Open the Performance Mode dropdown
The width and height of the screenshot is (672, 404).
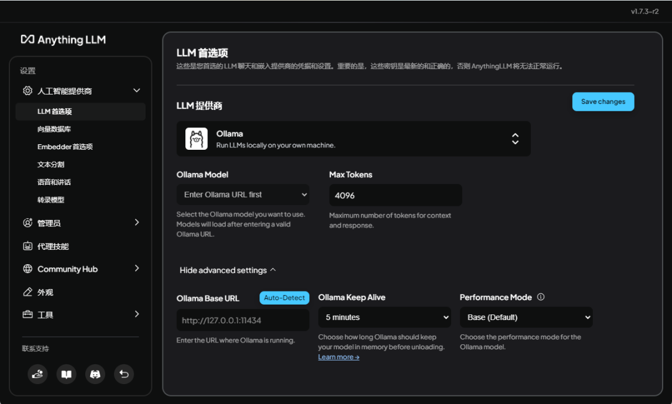526,317
